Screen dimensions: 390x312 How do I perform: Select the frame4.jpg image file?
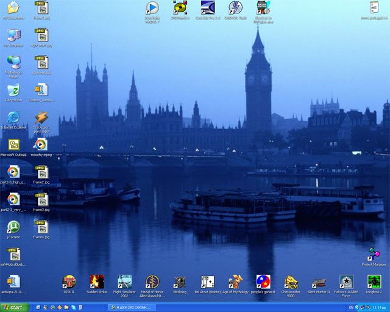[41, 227]
